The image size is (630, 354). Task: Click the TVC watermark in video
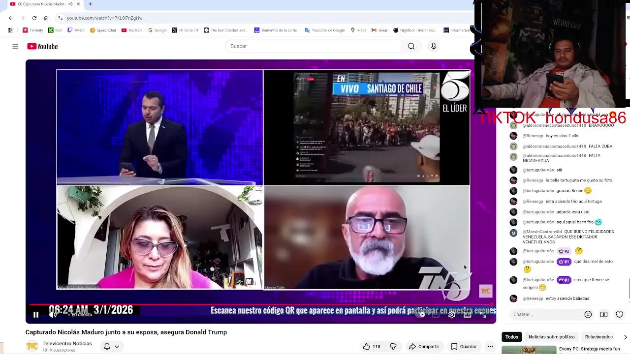tap(486, 292)
